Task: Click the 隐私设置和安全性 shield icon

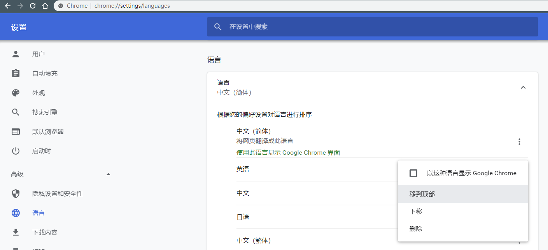Action: click(16, 193)
